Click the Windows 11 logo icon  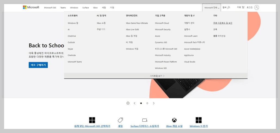[x=199, y=120]
